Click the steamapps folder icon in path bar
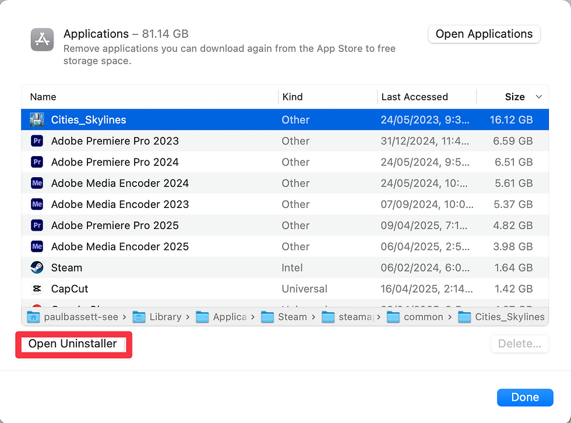 click(x=328, y=317)
